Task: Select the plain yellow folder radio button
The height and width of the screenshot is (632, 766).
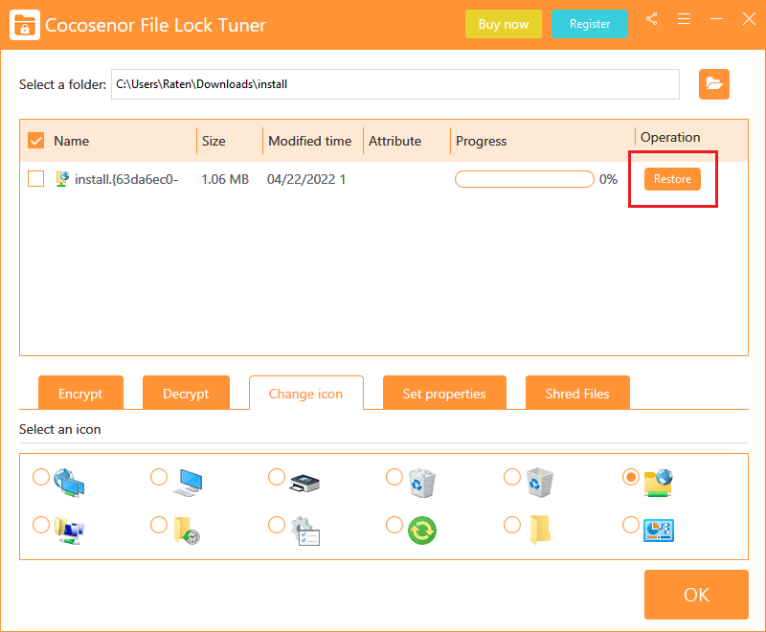Action: (512, 525)
